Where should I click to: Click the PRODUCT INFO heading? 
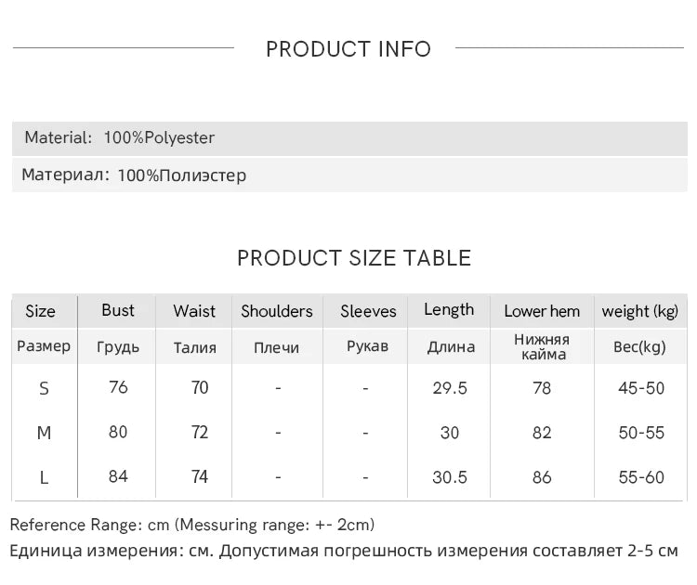pos(348,49)
